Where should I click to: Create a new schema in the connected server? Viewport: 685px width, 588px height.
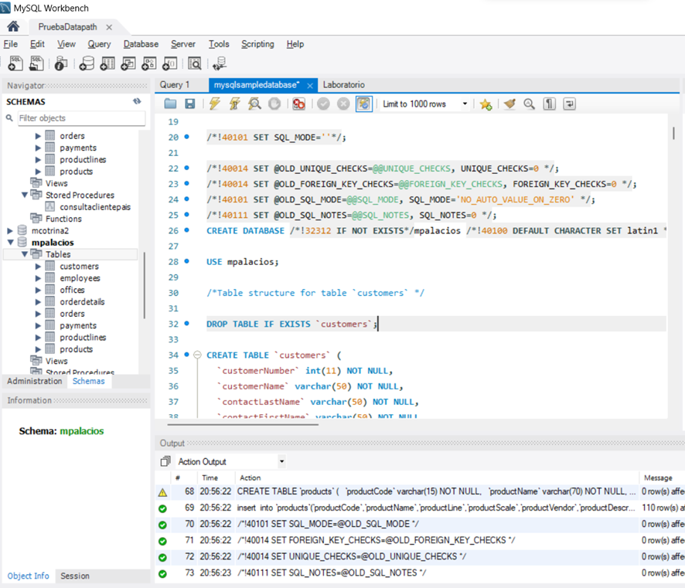pyautogui.click(x=87, y=63)
